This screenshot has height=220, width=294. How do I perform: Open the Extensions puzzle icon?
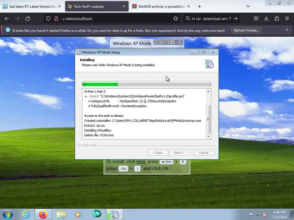277,18
